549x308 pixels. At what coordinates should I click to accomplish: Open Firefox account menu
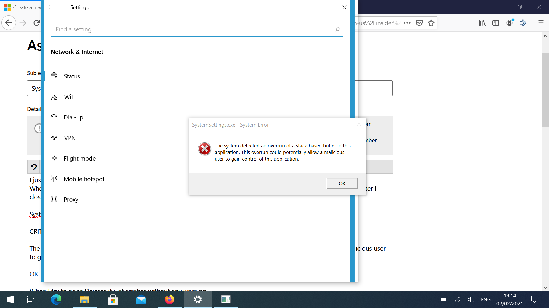click(510, 23)
